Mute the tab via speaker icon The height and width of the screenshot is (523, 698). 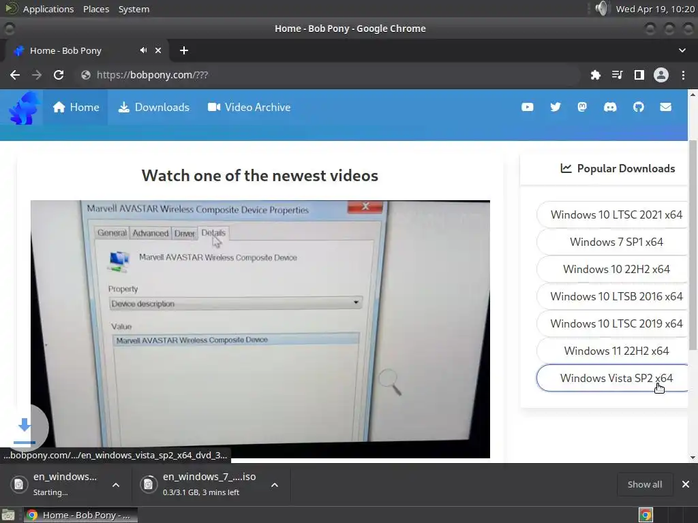click(x=143, y=50)
